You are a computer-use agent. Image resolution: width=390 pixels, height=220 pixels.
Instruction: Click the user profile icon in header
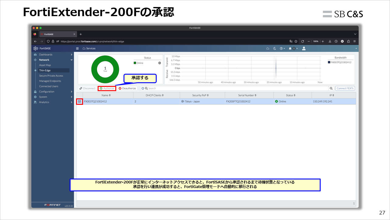click(304, 48)
